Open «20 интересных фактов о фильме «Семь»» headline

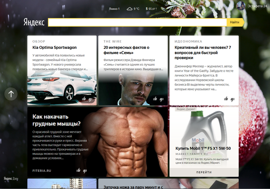coord(127,50)
